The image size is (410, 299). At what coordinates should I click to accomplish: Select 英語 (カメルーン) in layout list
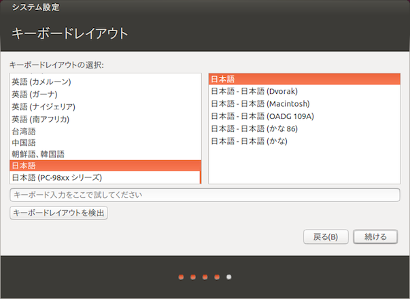41,82
